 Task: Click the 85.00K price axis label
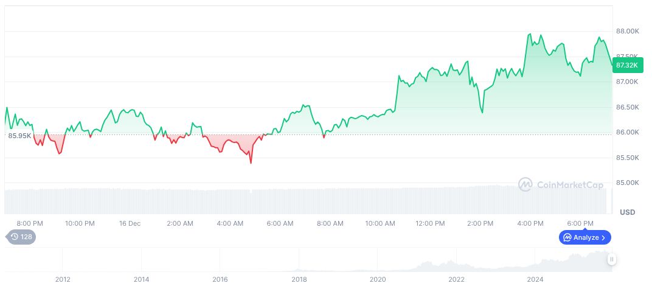click(x=627, y=183)
